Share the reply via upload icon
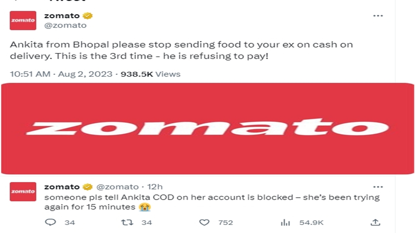 click(x=375, y=223)
